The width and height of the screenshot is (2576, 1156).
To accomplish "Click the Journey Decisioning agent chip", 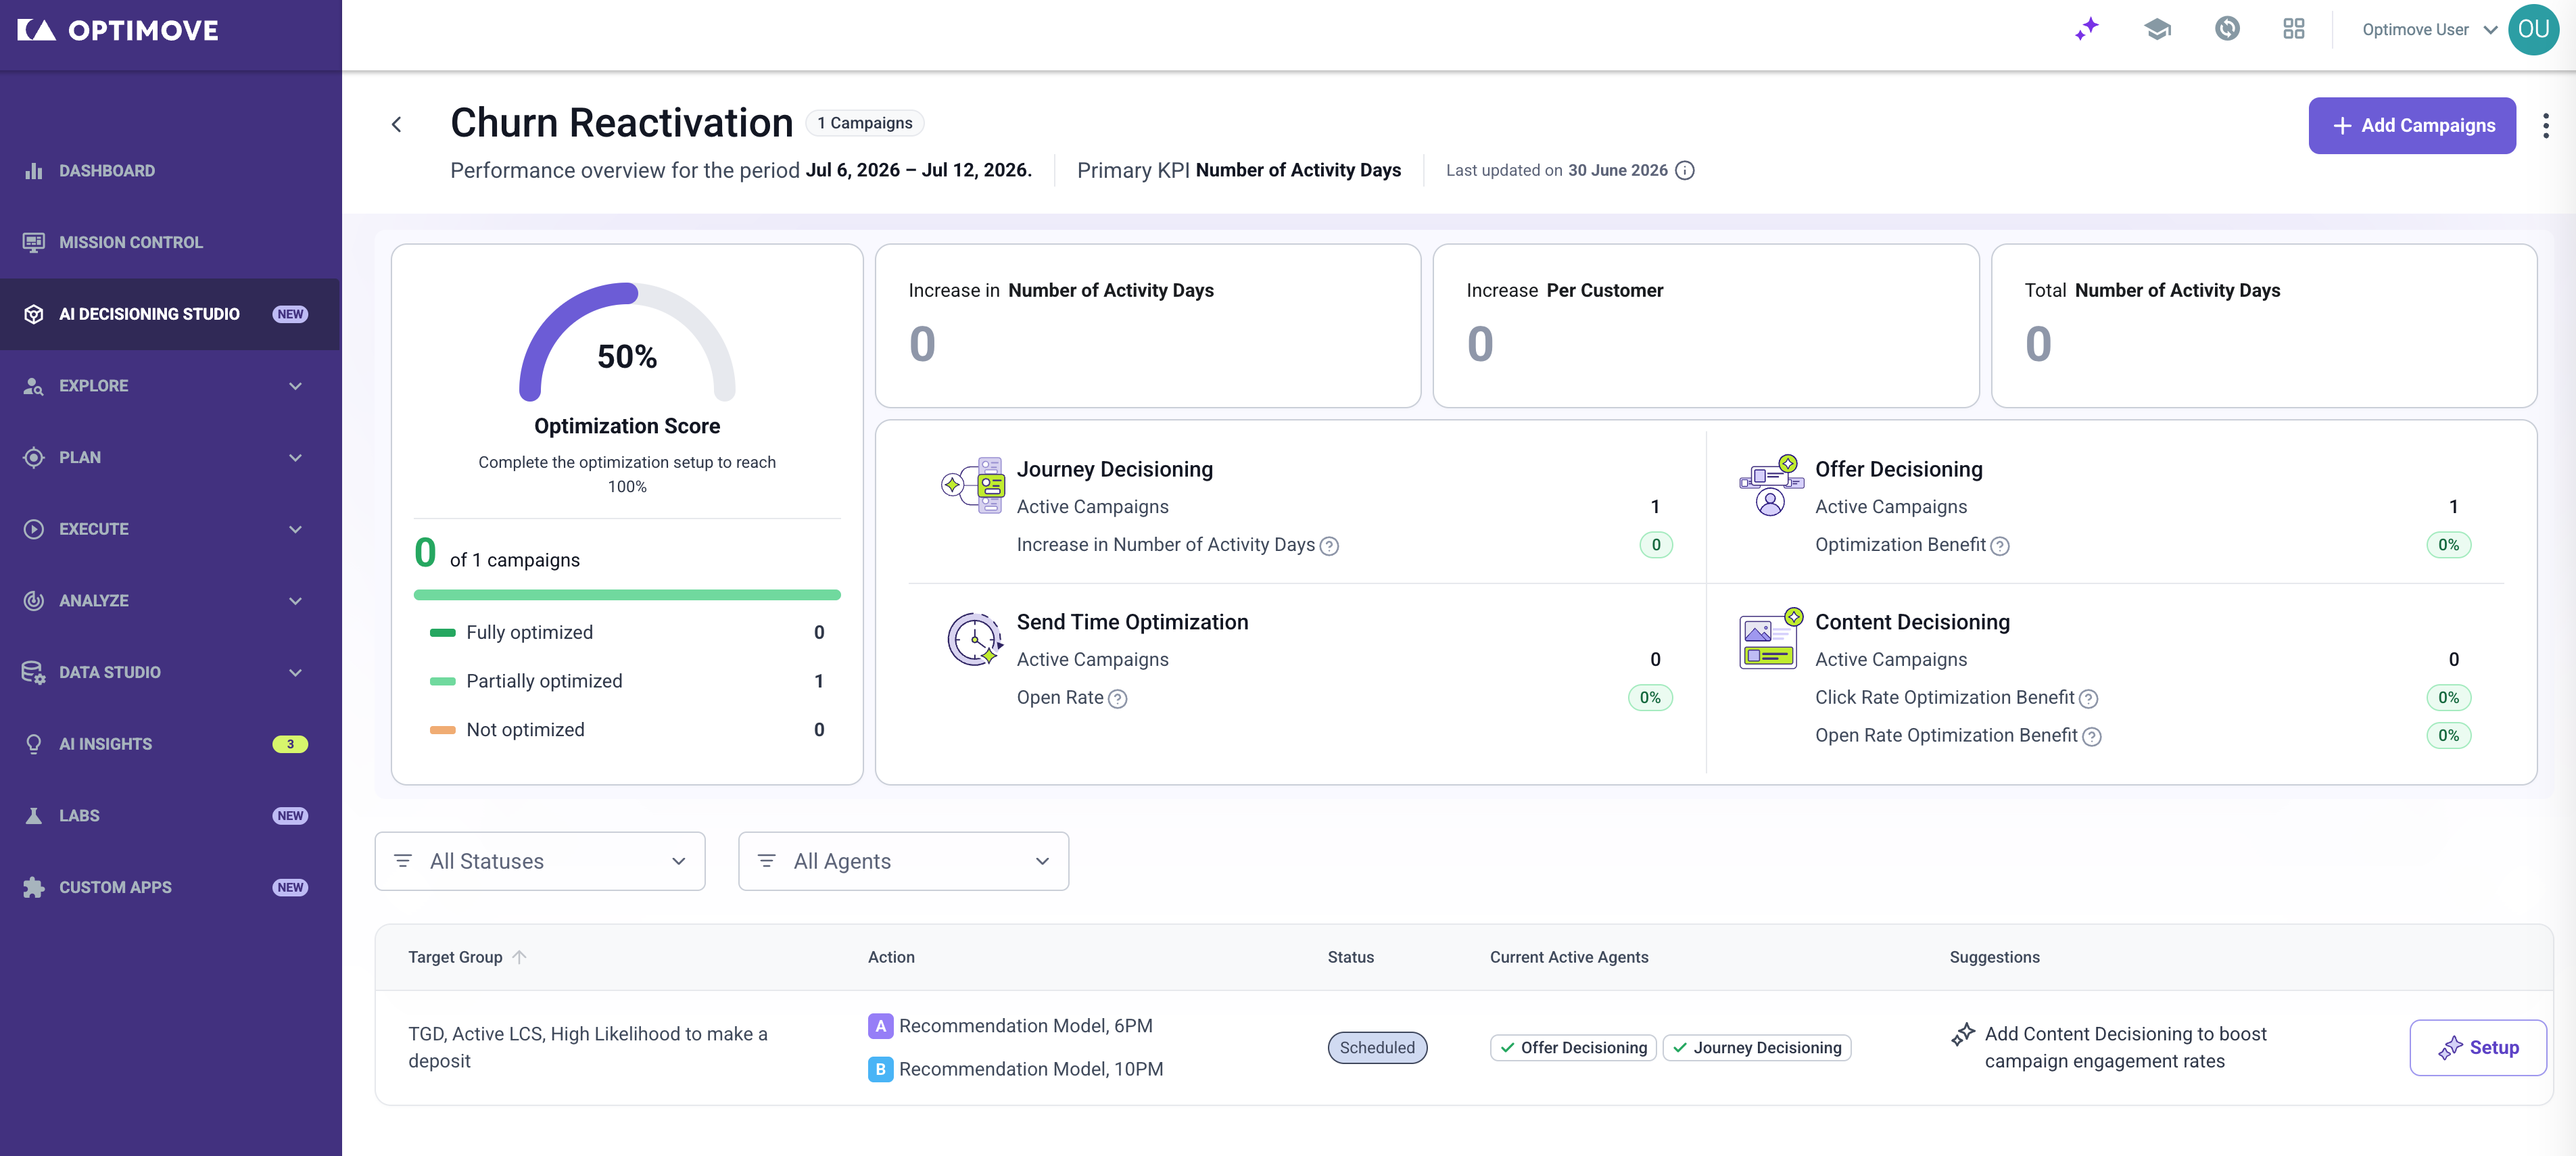I will [1757, 1048].
